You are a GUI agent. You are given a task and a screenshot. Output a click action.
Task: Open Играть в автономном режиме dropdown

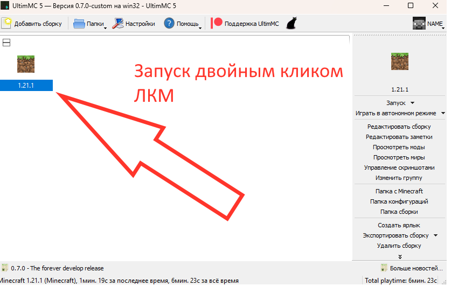click(x=442, y=113)
